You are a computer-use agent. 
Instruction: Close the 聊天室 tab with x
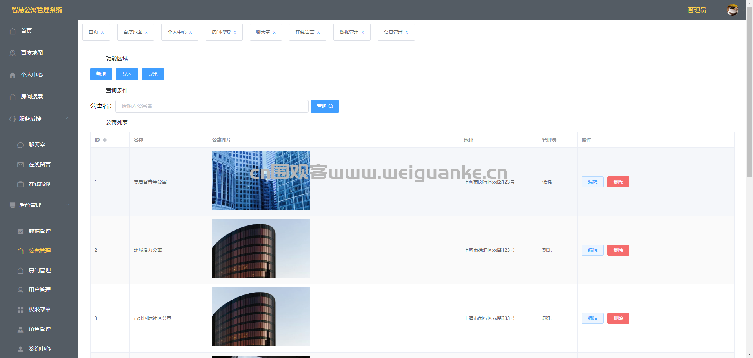pos(275,33)
